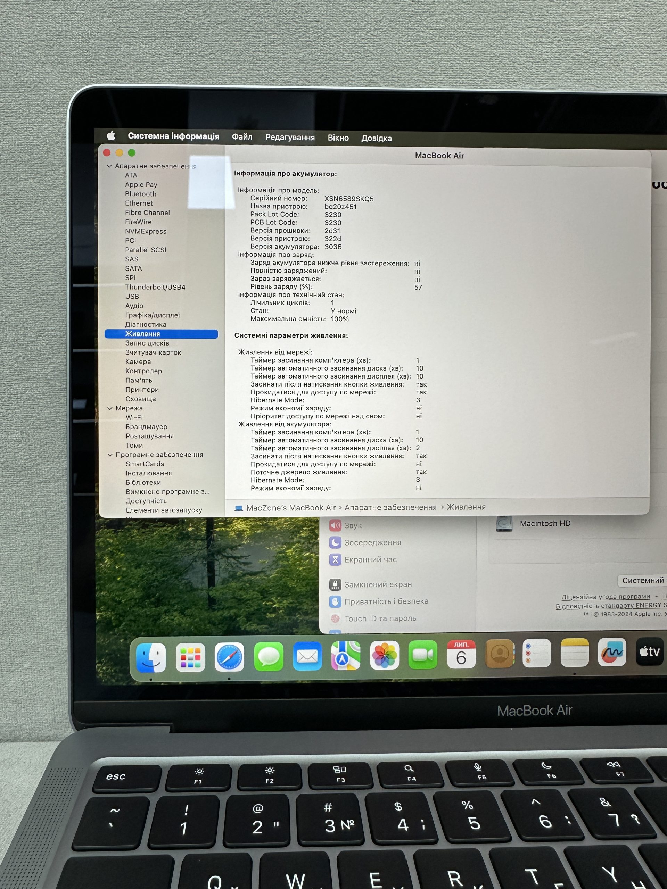The height and width of the screenshot is (889, 667).
Task: Open Photos app in the Dock
Action: [x=384, y=656]
